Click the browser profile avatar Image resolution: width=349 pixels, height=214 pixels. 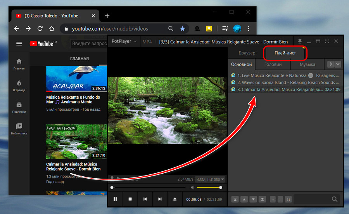[237, 28]
